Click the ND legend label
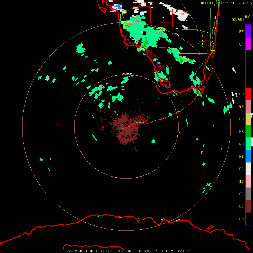 (x=241, y=219)
